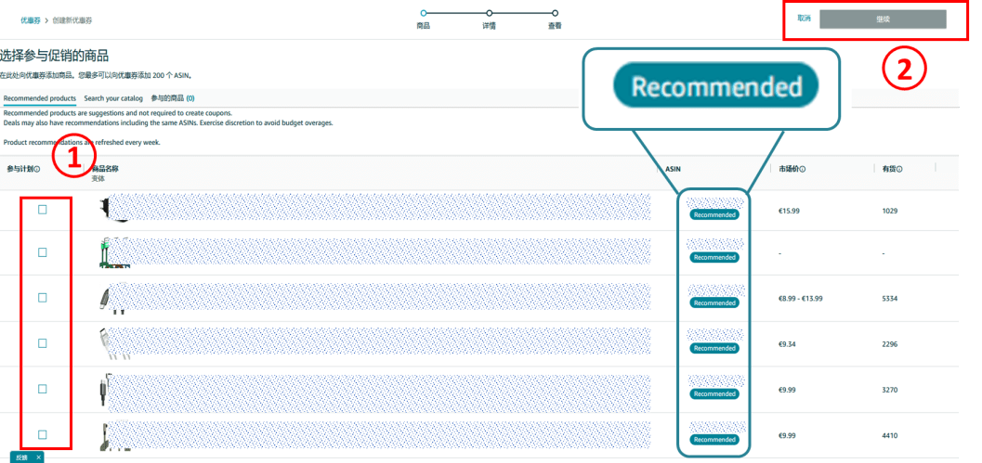Select checkbox for the €8.99 - €13.99 product
Viewport: 982px width, 463px height.
(x=43, y=298)
